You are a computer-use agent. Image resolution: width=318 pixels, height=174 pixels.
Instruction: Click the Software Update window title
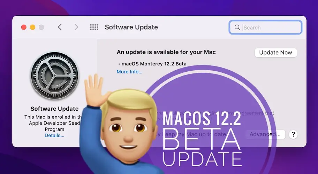[x=131, y=27]
